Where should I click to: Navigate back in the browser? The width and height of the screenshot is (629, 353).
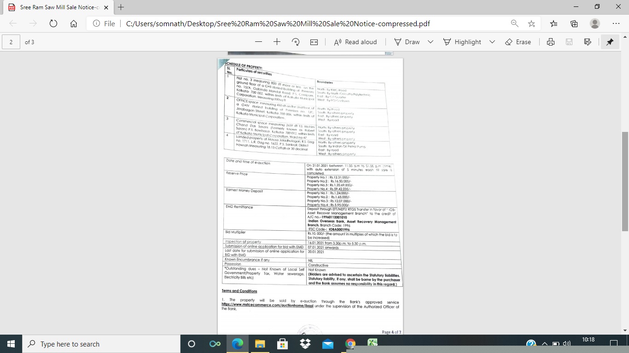point(12,23)
